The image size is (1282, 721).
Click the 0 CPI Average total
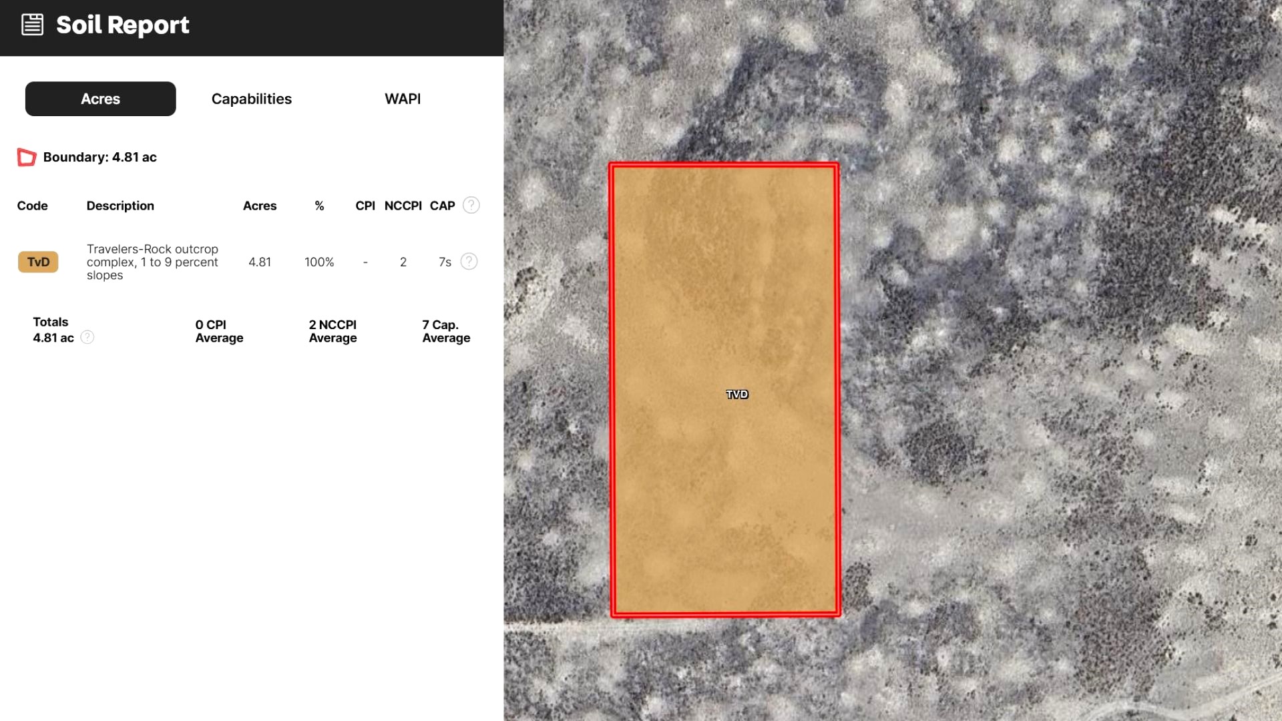coord(219,331)
